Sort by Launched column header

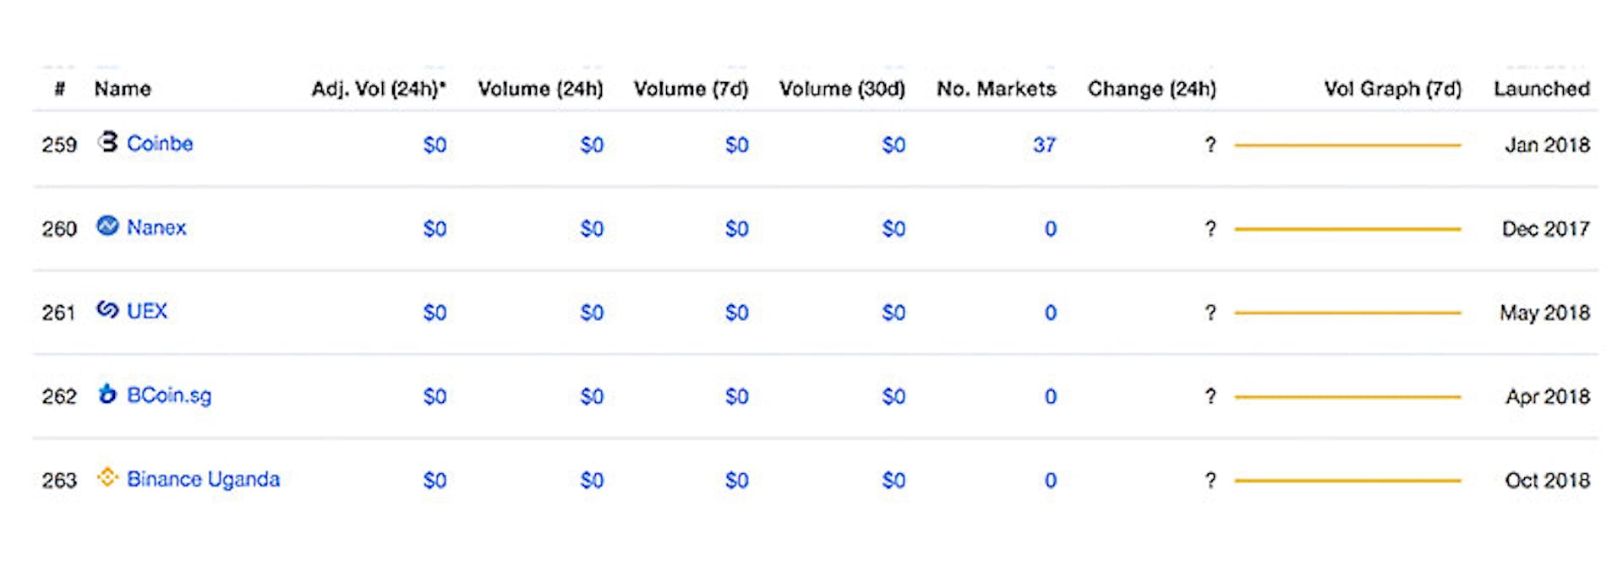1541,89
